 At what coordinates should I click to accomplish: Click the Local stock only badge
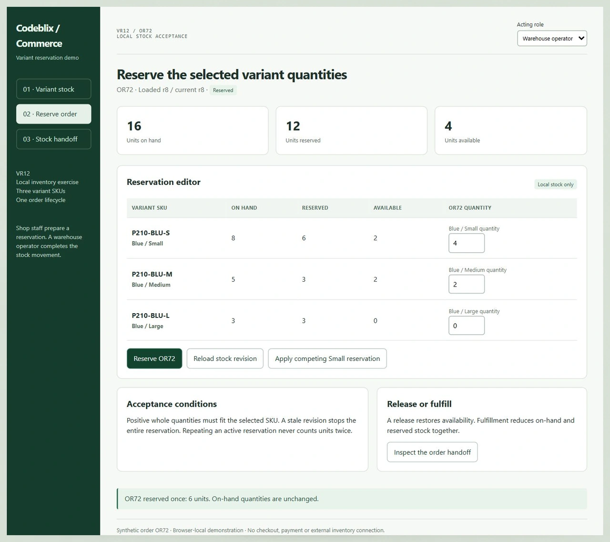pyautogui.click(x=556, y=184)
